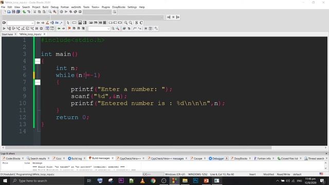Toggle the C comments button
This screenshot has width=329, height=185.
point(141,23)
